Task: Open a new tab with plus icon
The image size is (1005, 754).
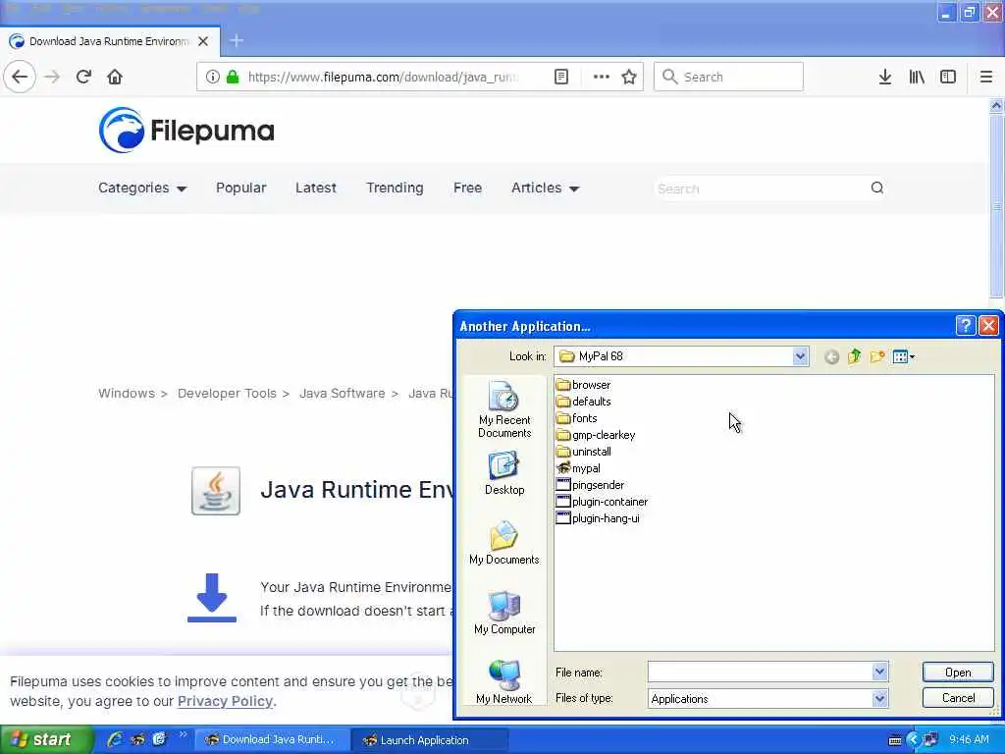Action: pyautogui.click(x=237, y=41)
